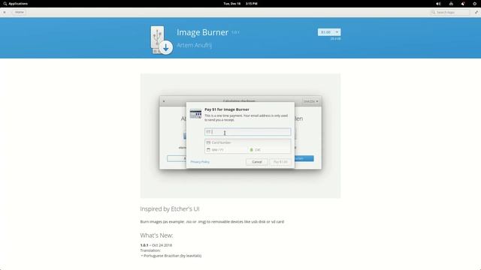Click the Portuguese Brazilian translation line
This screenshot has height=270, width=481.
tap(171, 256)
